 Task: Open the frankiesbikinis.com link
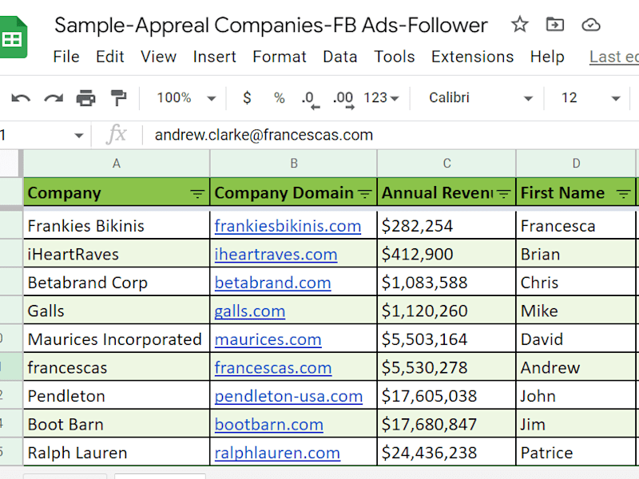point(288,226)
